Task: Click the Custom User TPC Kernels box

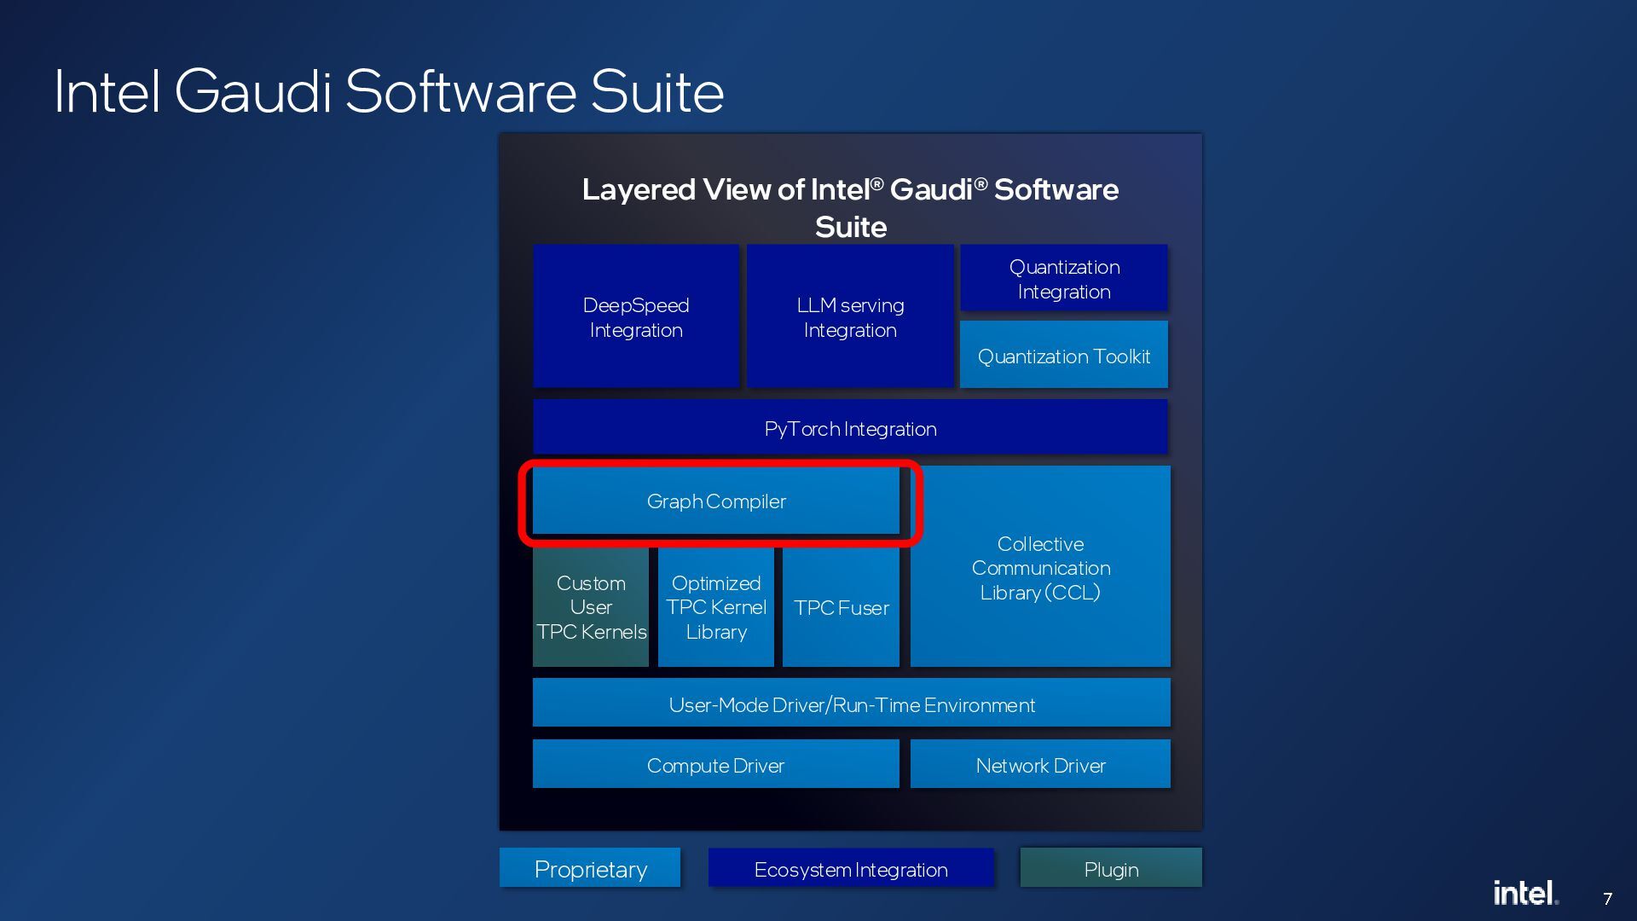Action: pyautogui.click(x=591, y=607)
